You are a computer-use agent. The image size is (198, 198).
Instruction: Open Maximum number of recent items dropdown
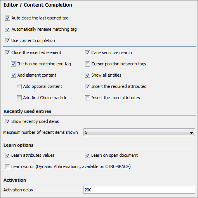[139, 132]
